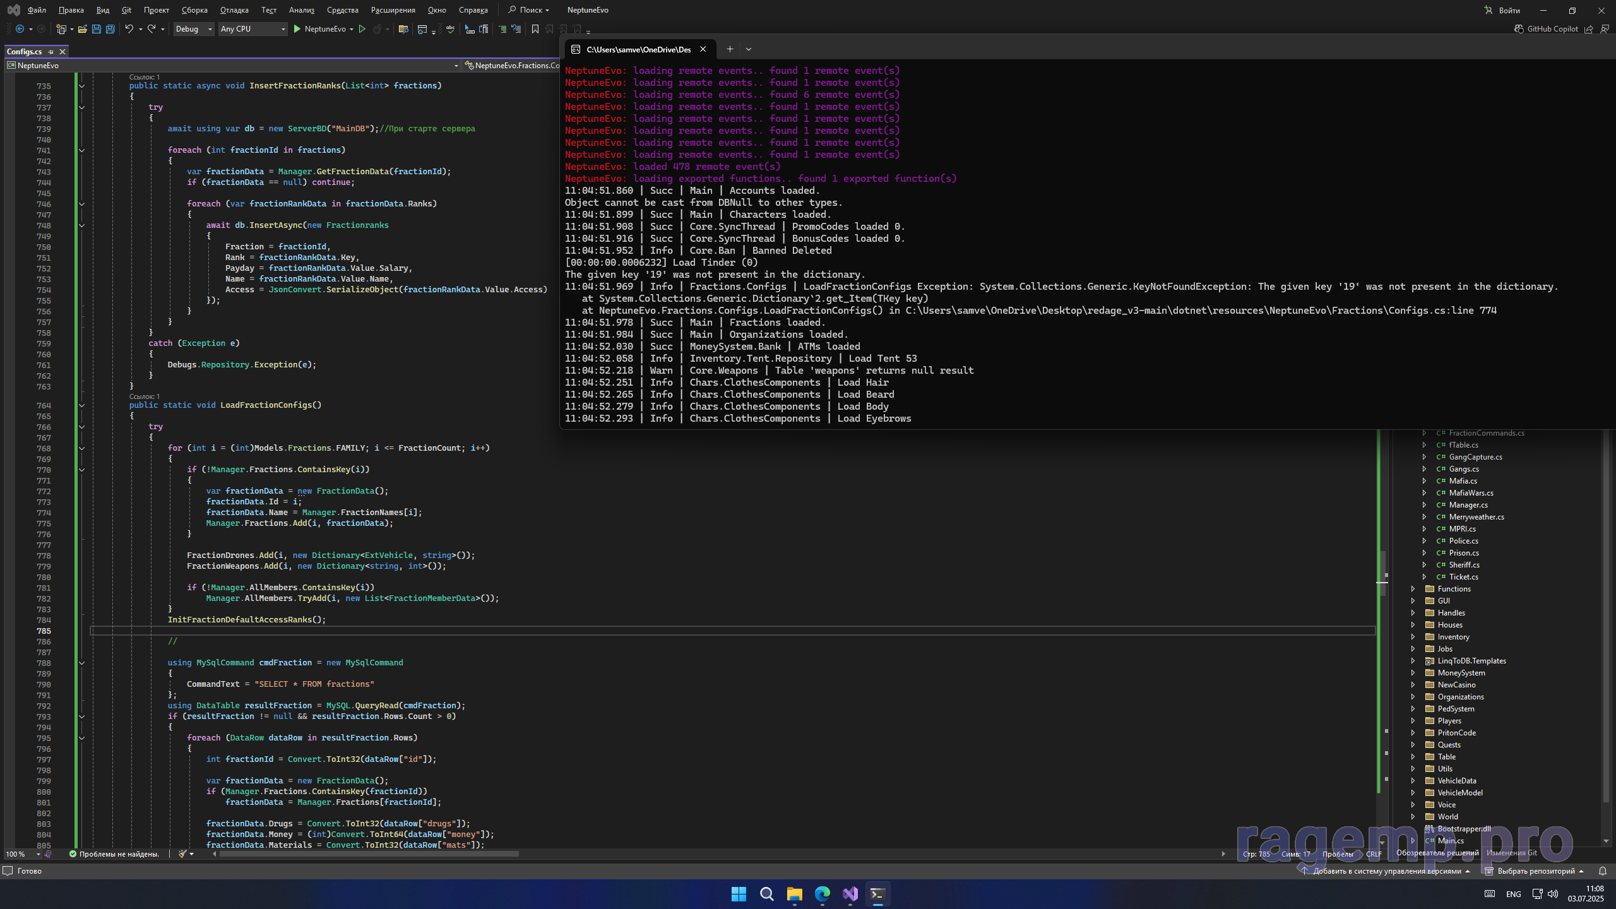The image size is (1616, 909).
Task: Open Visual Studio from Windows taskbar
Action: (850, 894)
